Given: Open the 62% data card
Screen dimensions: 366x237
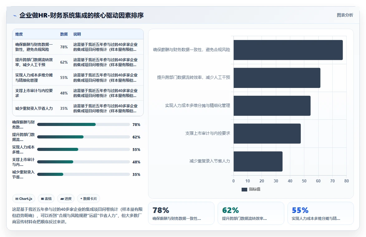Looking at the screenshot, I should 251,213.
